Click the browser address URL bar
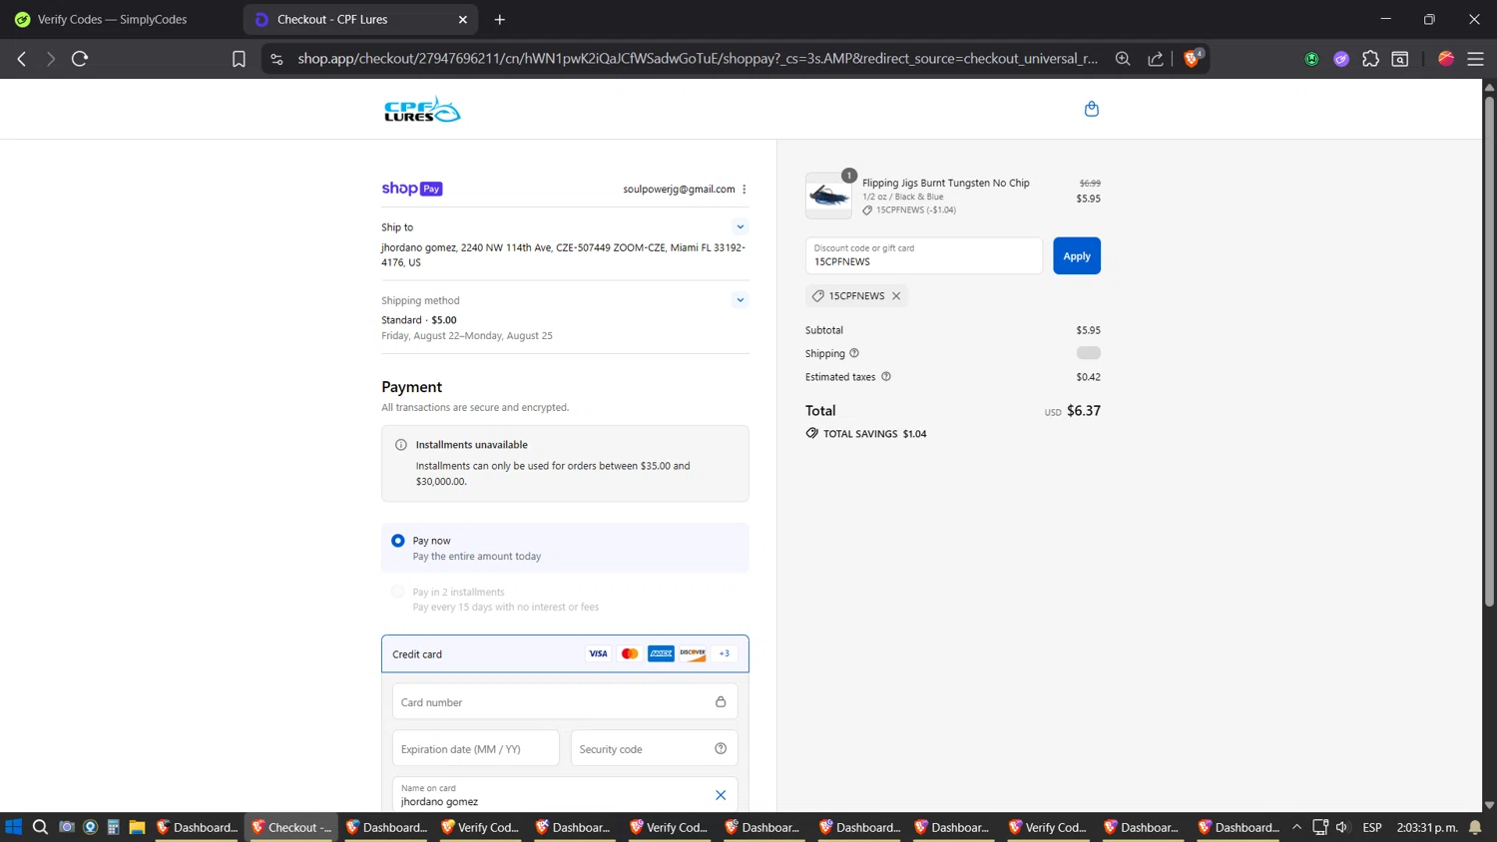Screen dimensions: 1497x842 pyautogui.click(x=697, y=59)
